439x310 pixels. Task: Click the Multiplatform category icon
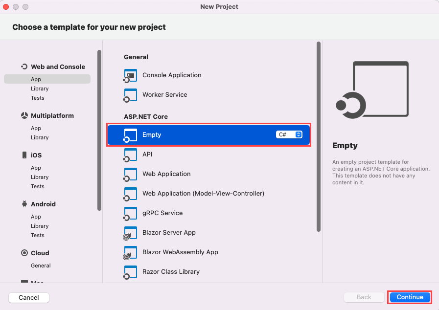(x=24, y=115)
